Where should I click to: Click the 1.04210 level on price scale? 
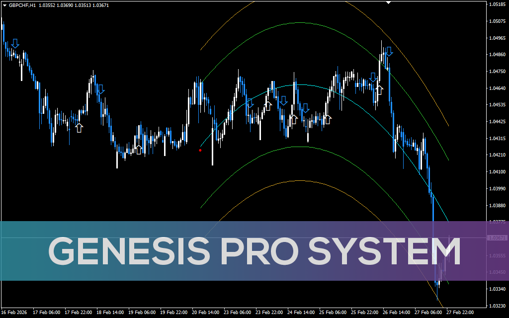click(x=497, y=155)
